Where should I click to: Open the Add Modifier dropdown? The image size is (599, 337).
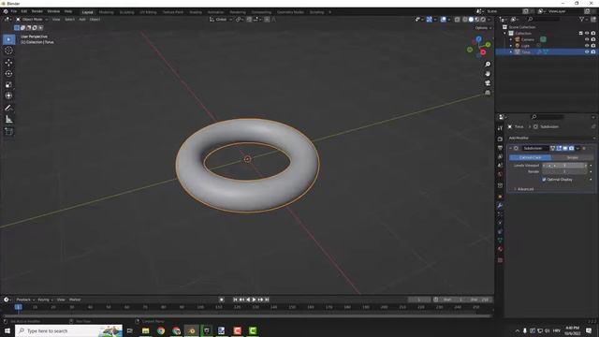point(551,138)
